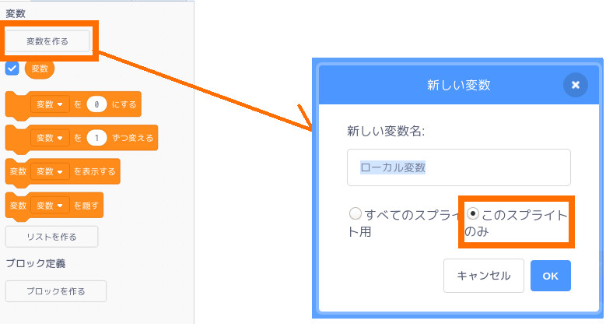The image size is (613, 324).
Task: Click the 'ずつ変える' change block text
Action: 132,138
